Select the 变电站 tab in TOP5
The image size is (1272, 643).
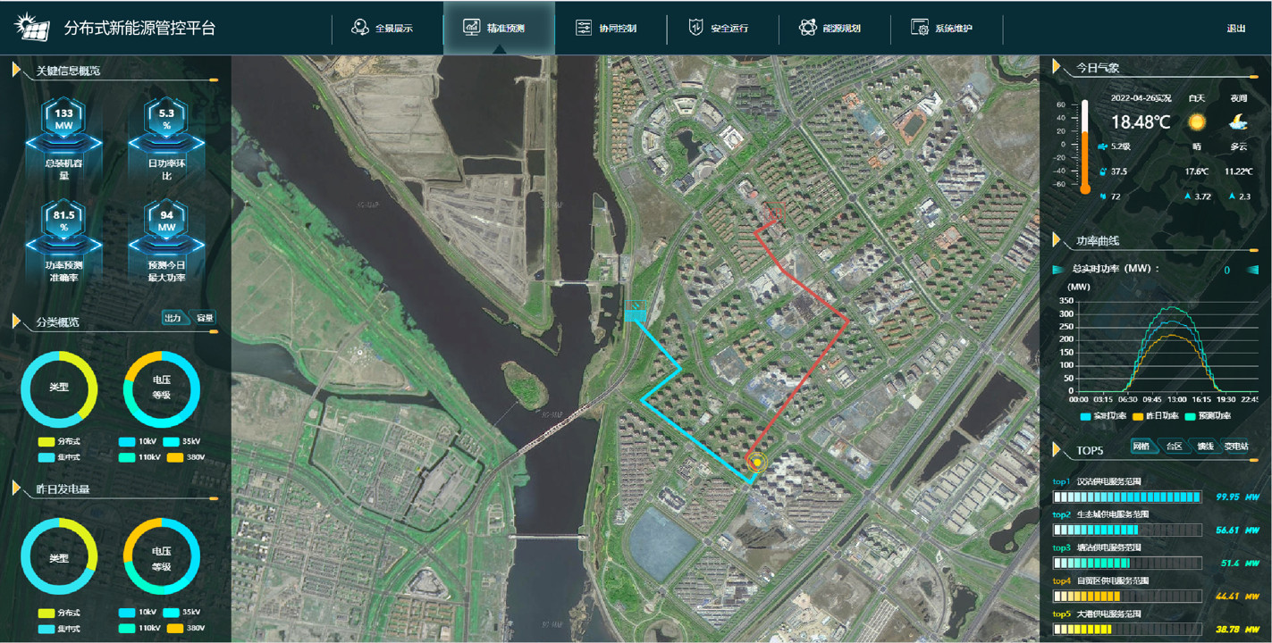(1235, 447)
